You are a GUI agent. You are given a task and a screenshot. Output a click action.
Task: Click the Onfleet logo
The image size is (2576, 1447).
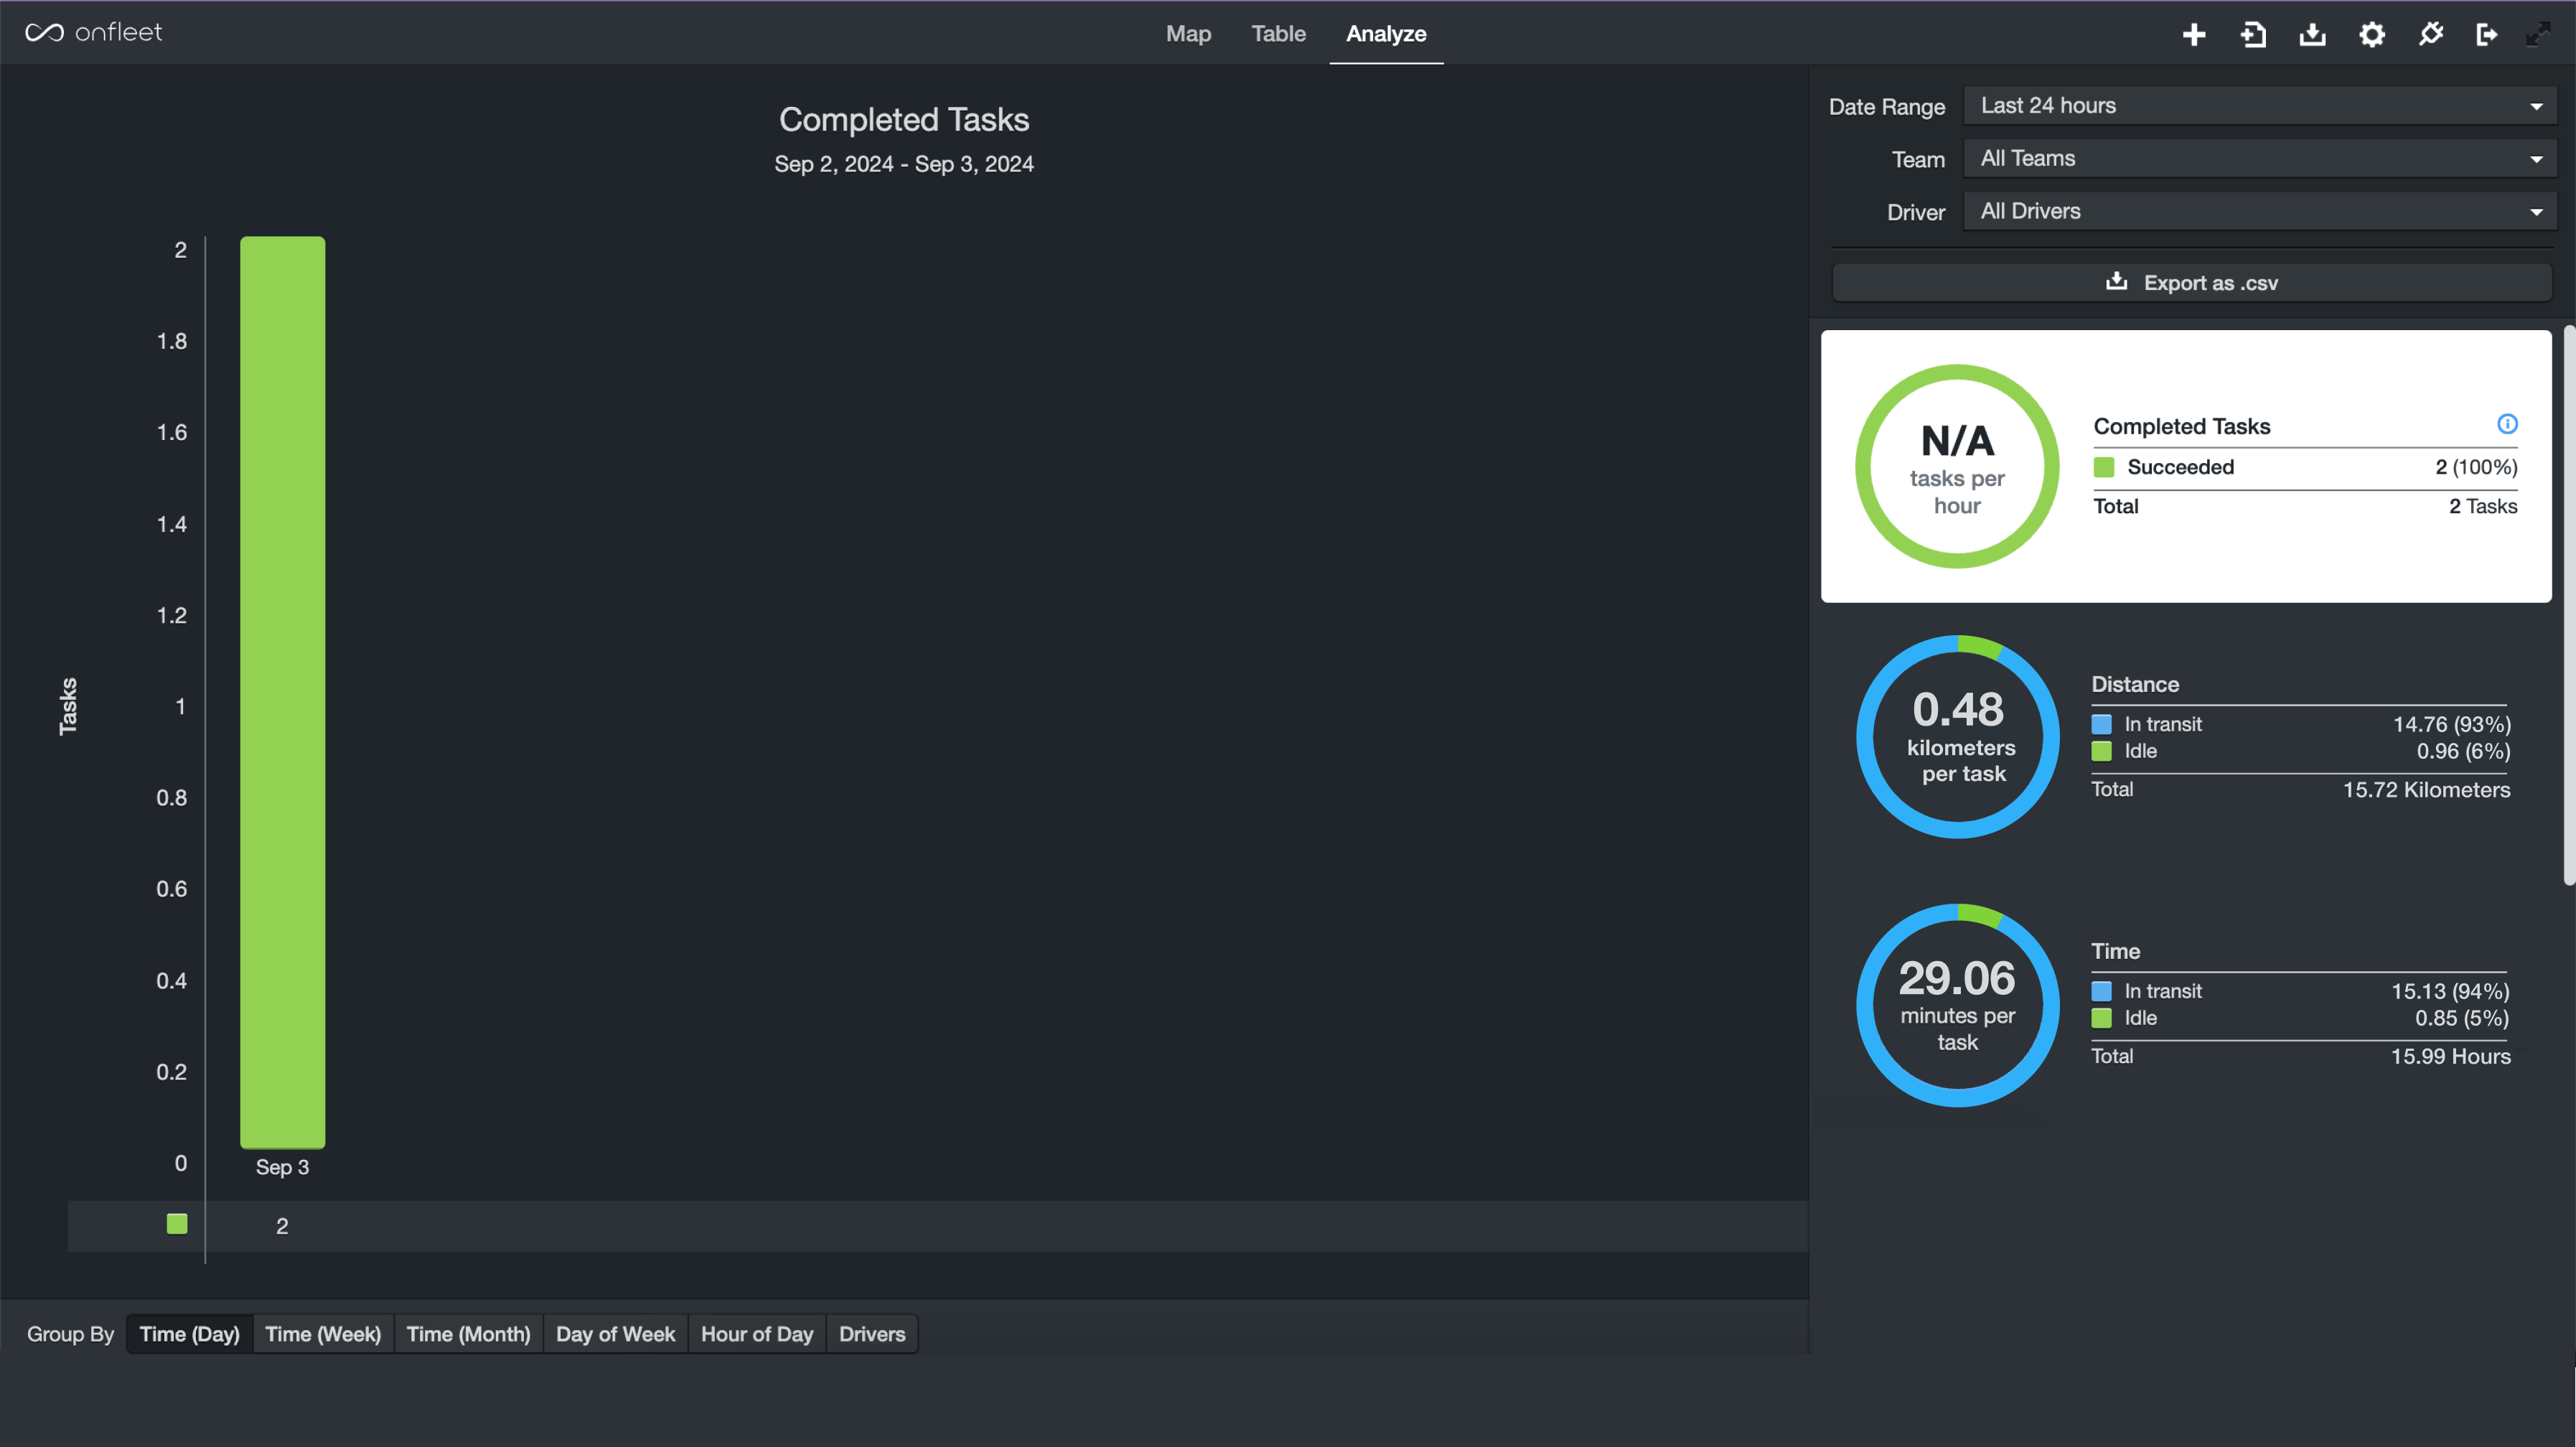[93, 31]
